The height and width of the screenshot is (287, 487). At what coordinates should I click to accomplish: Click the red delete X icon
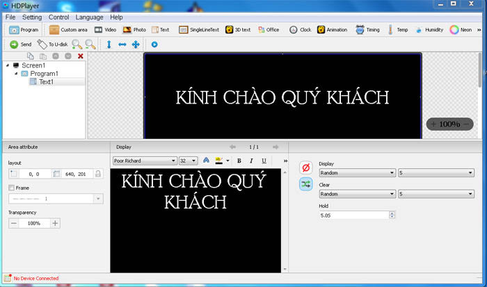coord(81,56)
